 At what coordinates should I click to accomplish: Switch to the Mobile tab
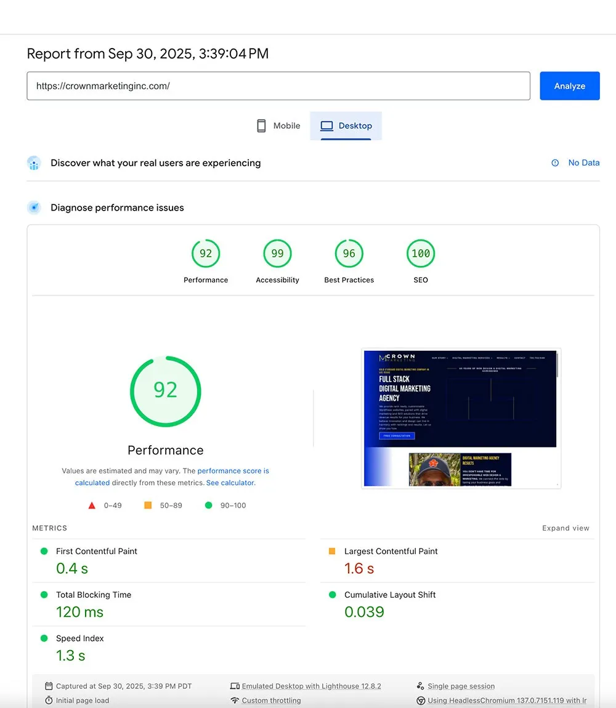pos(279,125)
